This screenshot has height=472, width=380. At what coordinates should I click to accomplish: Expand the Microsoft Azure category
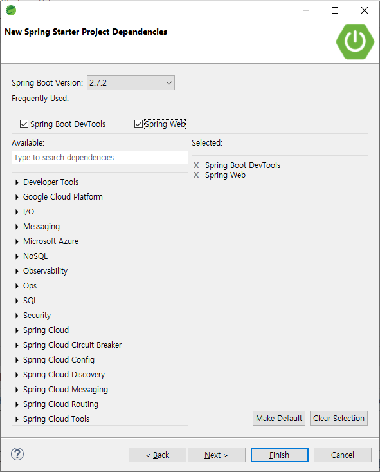pos(17,241)
